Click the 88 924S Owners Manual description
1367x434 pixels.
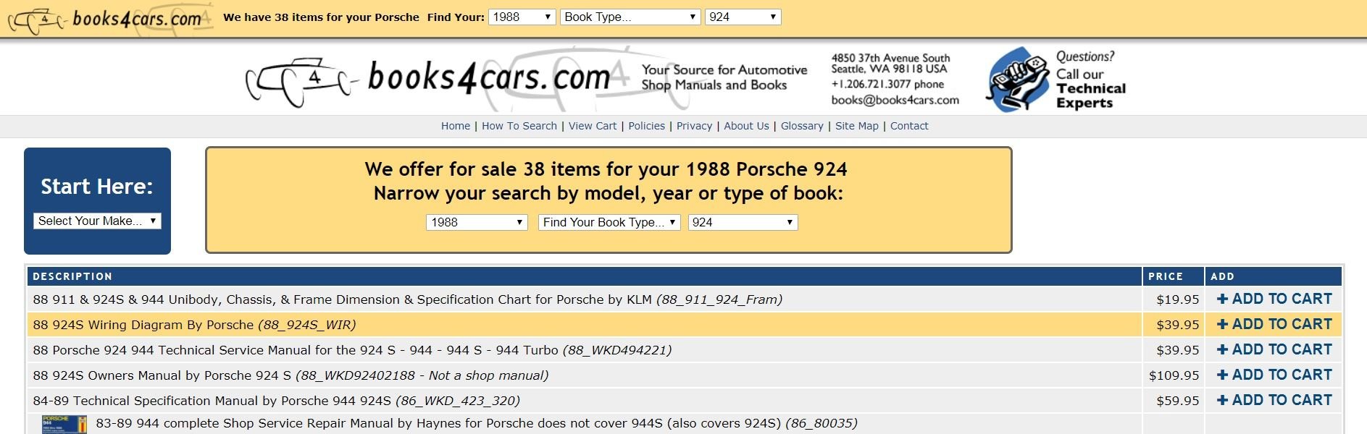tap(290, 375)
